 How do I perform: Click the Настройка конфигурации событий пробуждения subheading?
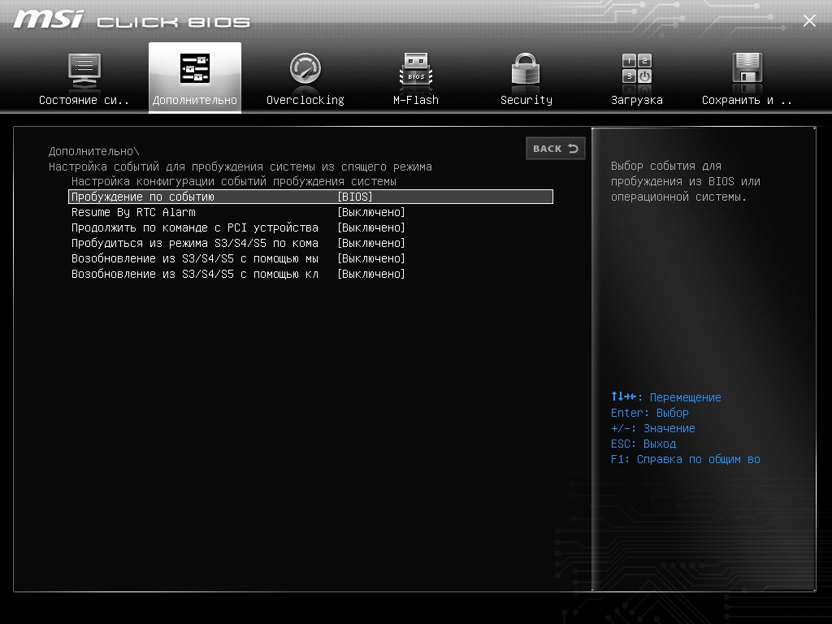pos(234,181)
